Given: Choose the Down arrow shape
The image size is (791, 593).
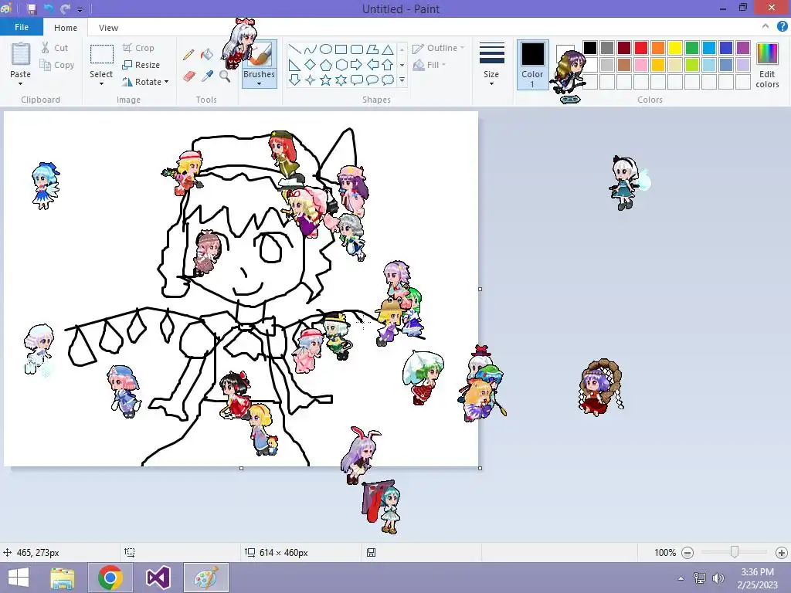Looking at the screenshot, I should click(x=294, y=80).
